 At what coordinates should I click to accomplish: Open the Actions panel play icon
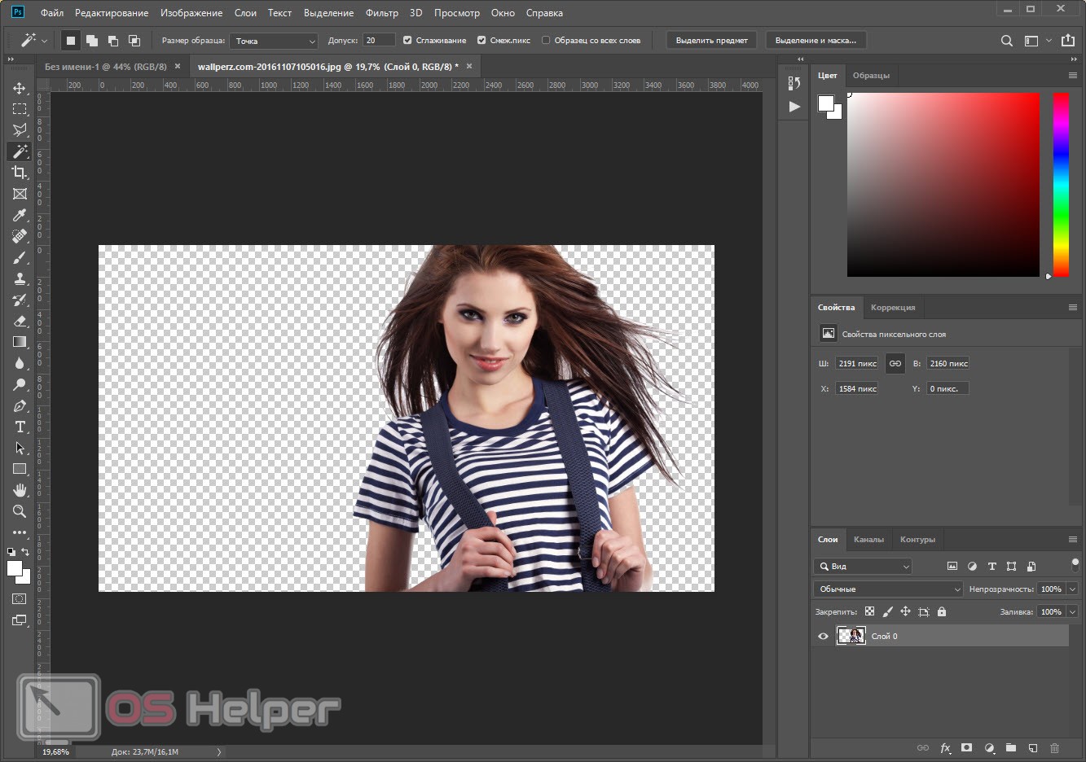[x=794, y=107]
